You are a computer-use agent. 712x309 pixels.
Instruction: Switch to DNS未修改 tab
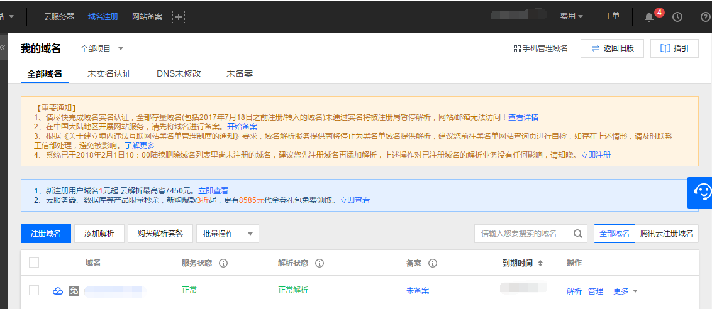(x=179, y=73)
